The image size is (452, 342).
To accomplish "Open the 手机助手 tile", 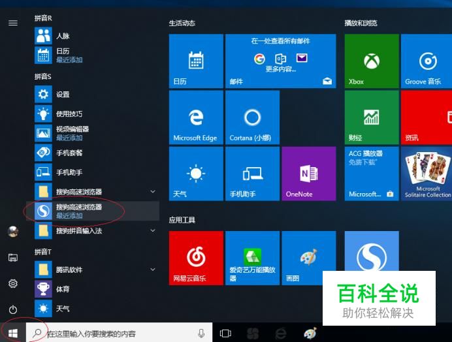I will (x=252, y=174).
